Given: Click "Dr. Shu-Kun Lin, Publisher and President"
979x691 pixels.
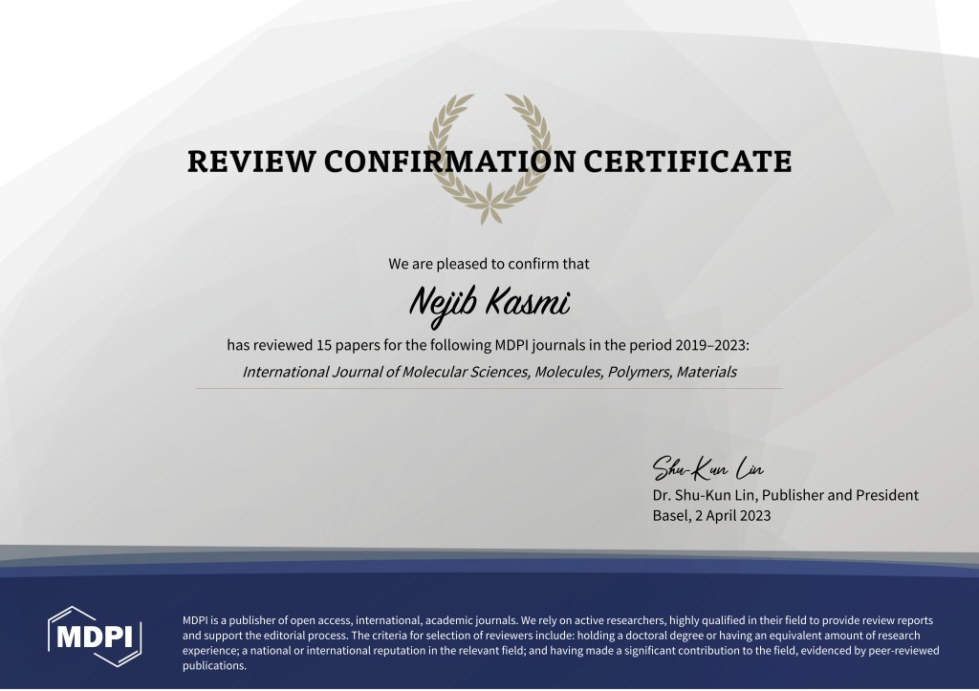Looking at the screenshot, I should 785,495.
